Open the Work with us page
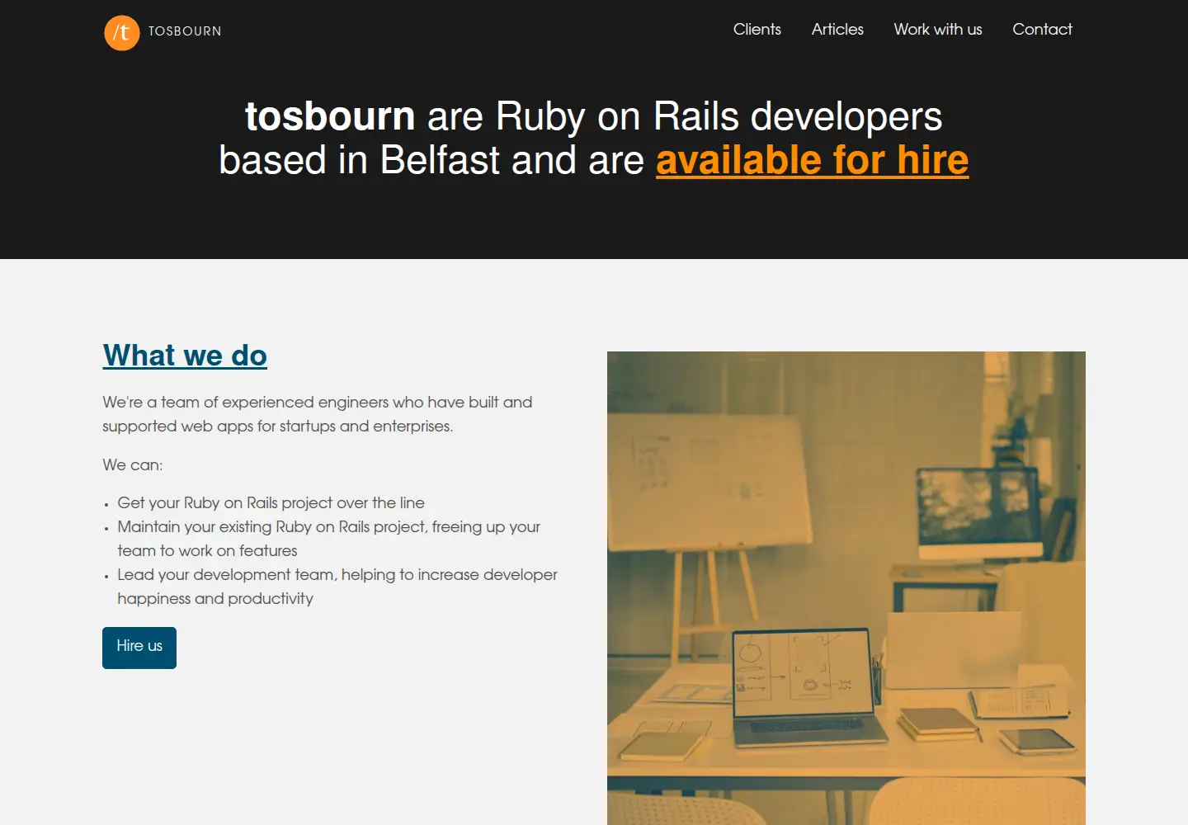The image size is (1188, 825). click(x=938, y=29)
